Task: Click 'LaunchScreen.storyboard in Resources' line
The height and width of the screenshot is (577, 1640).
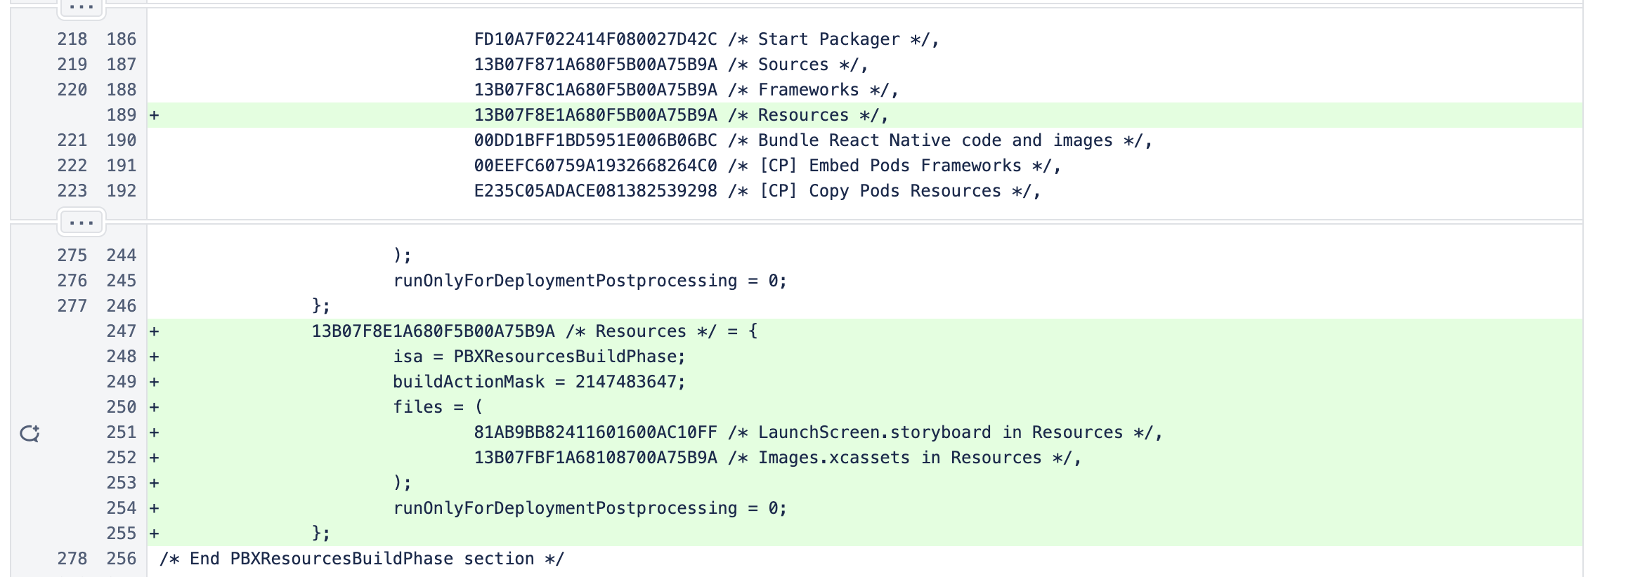Action: click(x=818, y=432)
